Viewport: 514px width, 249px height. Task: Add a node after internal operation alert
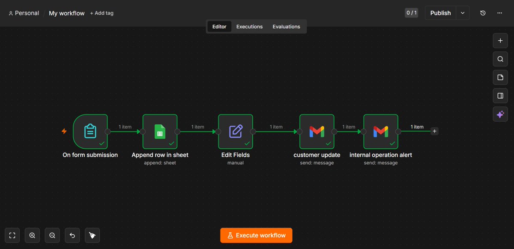point(434,131)
